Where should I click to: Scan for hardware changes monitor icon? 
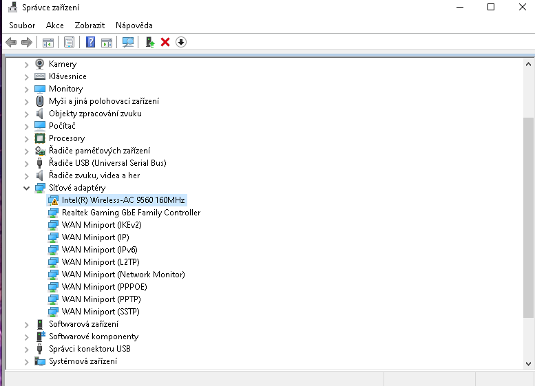(x=128, y=42)
